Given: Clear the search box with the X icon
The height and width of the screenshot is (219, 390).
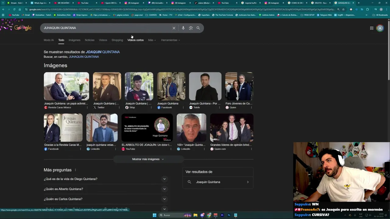Looking at the screenshot, I should click(x=174, y=28).
